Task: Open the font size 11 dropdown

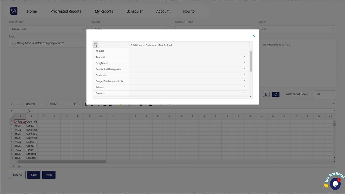Action: tap(77, 104)
